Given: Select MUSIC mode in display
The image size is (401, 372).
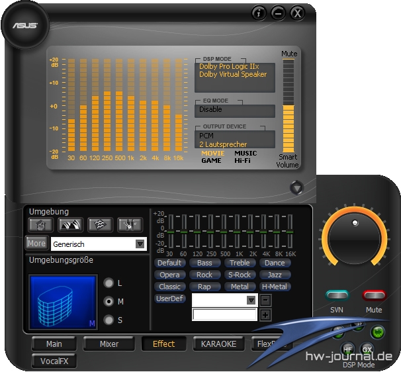Looking at the screenshot, I should [x=245, y=154].
